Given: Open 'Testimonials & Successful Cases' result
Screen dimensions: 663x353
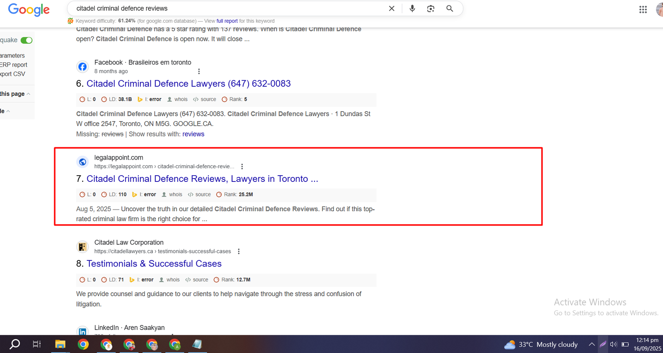Looking at the screenshot, I should (154, 264).
